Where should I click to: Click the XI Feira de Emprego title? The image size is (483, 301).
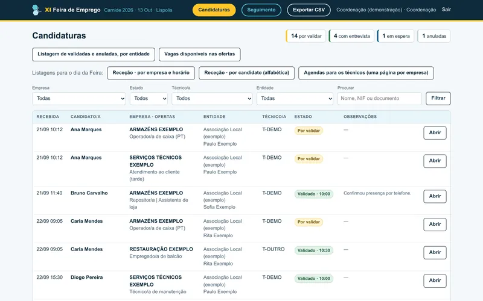pos(72,10)
